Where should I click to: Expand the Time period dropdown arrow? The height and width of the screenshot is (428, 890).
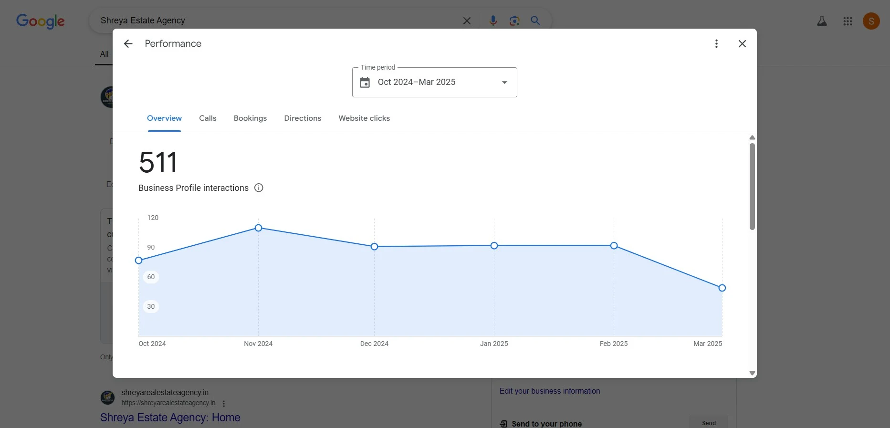pyautogui.click(x=504, y=83)
